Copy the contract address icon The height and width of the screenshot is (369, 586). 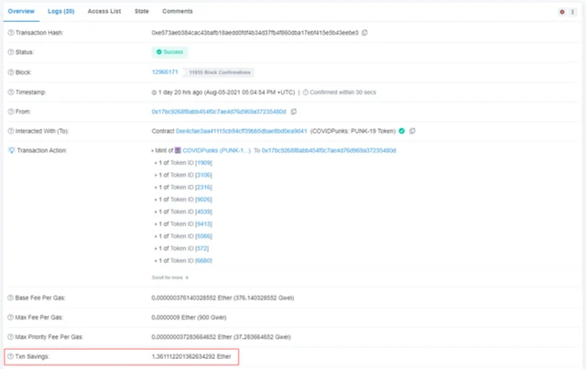pos(412,131)
